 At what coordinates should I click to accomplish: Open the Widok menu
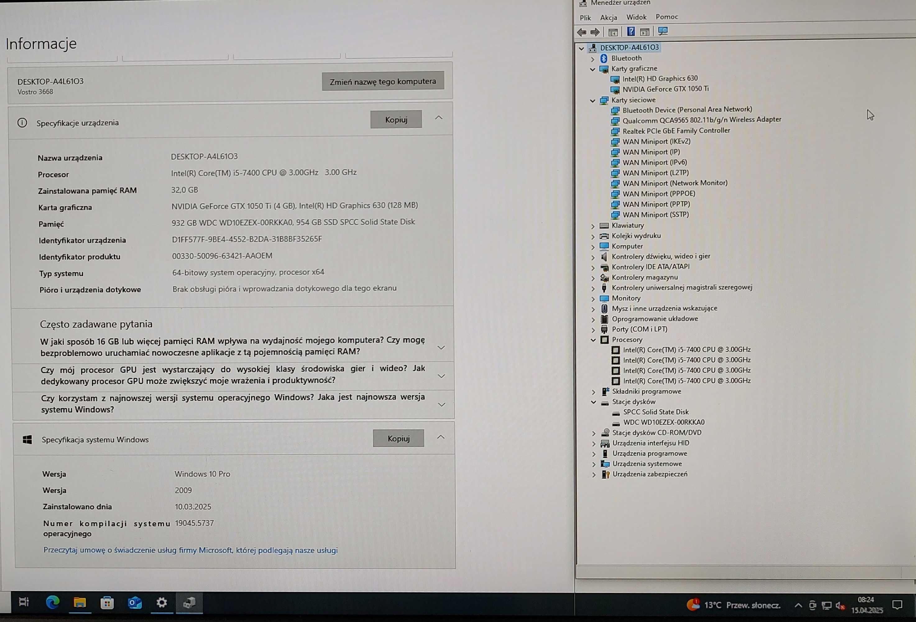coord(636,17)
